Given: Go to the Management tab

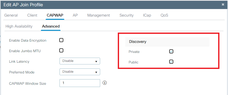Looking at the screenshot, I should click(x=99, y=15).
